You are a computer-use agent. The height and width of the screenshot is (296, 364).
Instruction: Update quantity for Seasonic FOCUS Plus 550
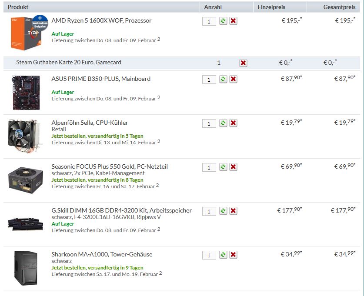click(x=223, y=167)
